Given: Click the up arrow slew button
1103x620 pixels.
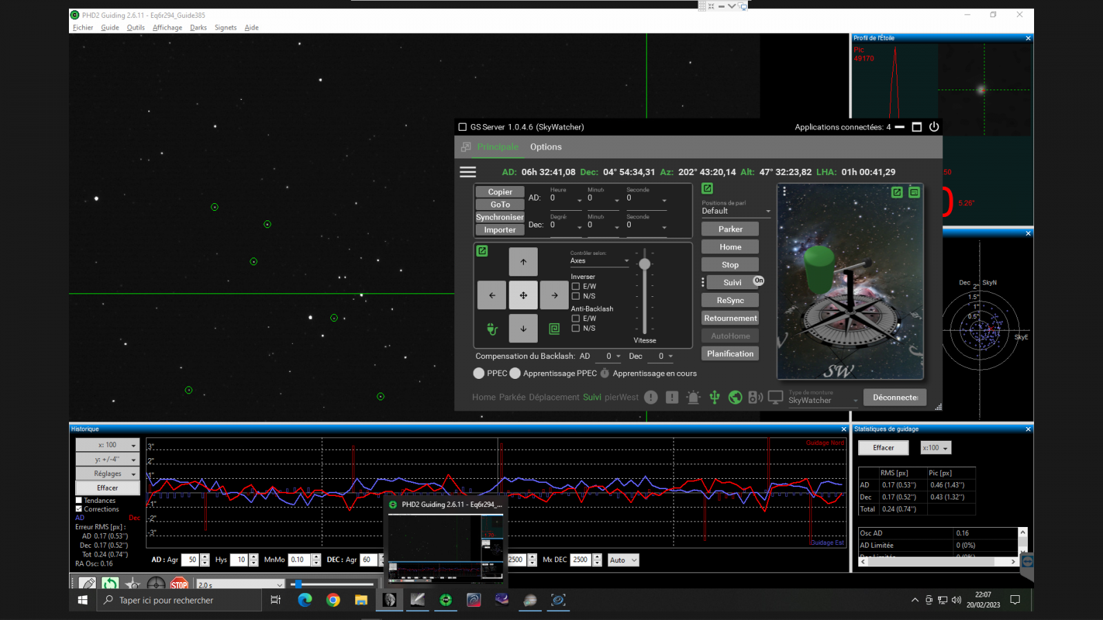Looking at the screenshot, I should point(523,262).
